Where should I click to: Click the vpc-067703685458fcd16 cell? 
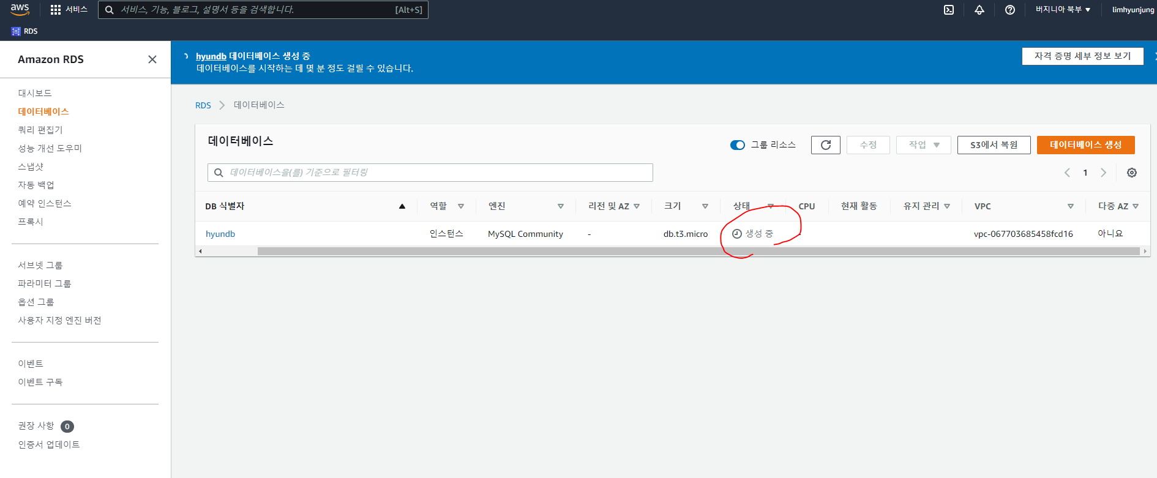pos(1024,234)
